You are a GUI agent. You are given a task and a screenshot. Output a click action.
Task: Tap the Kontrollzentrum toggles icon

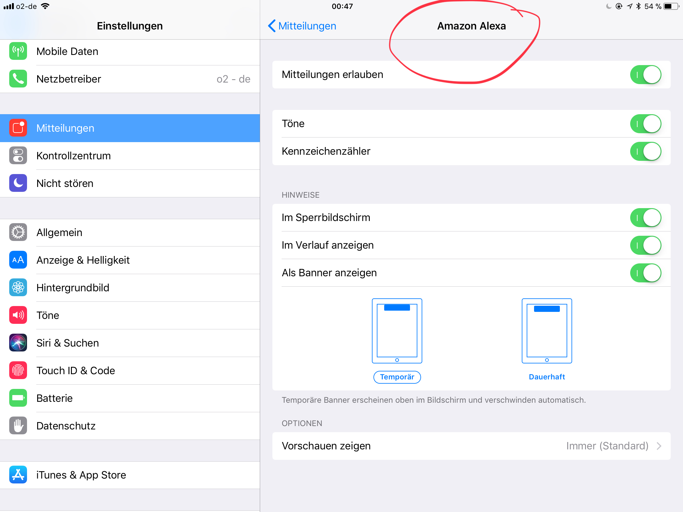point(18,155)
